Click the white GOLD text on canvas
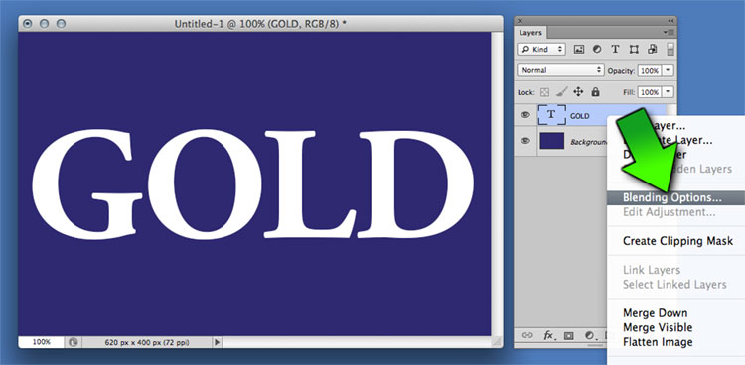 point(252,183)
